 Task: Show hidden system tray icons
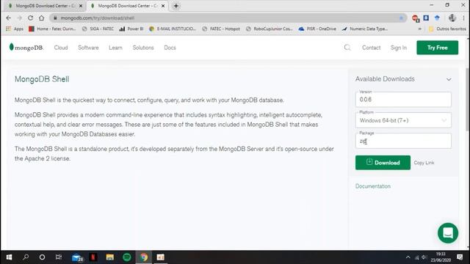click(x=408, y=257)
